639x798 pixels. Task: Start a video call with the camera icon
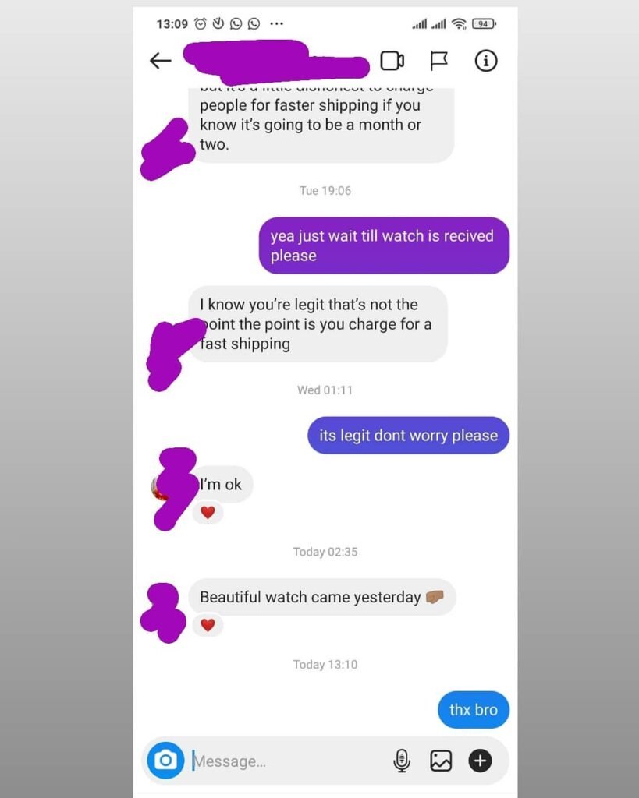pyautogui.click(x=392, y=61)
